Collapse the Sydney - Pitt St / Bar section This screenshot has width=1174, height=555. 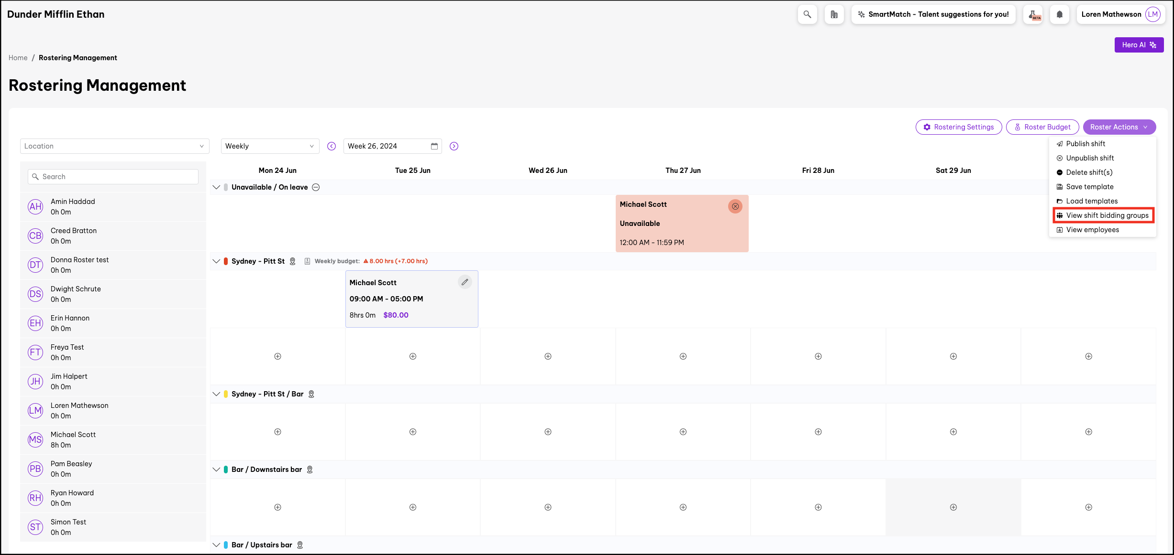(x=216, y=394)
